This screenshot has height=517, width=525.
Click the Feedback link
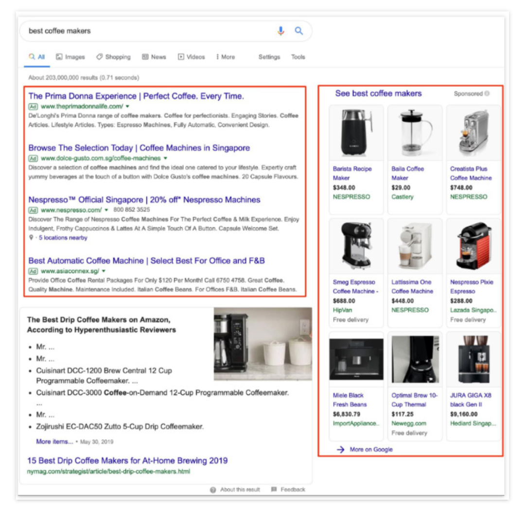click(293, 490)
